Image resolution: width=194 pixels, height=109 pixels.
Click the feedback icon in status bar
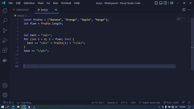183,102
